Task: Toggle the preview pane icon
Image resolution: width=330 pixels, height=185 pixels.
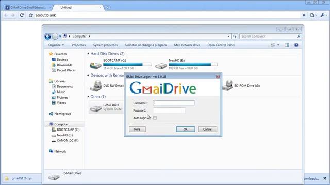Action: 287,45
